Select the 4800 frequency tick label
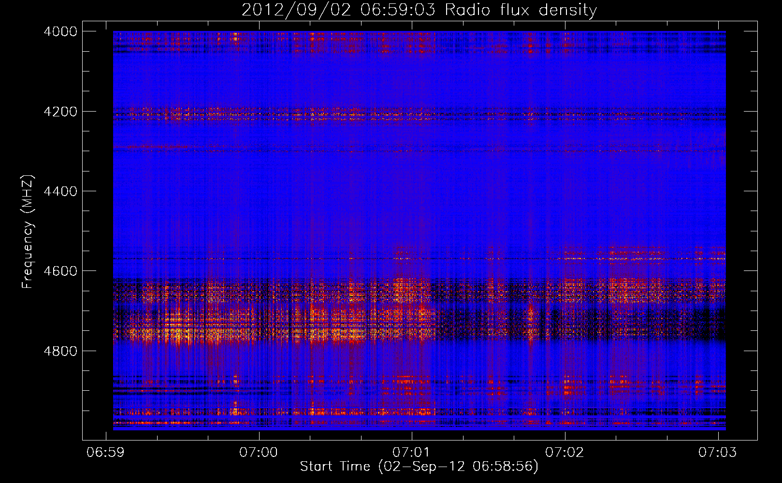Screen dimensions: 782x483 click(60, 351)
